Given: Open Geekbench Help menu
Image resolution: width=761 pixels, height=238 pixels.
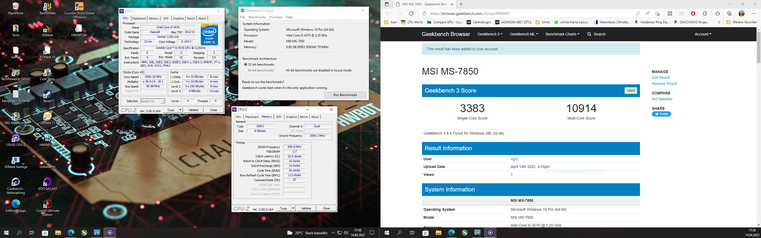Looking at the screenshot, I should click(x=289, y=17).
